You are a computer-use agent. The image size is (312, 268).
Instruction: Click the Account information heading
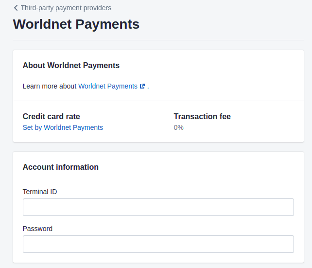pos(61,167)
